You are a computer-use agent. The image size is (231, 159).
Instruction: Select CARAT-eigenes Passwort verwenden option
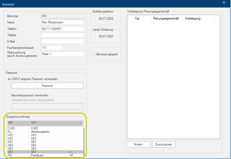click(x=9, y=79)
